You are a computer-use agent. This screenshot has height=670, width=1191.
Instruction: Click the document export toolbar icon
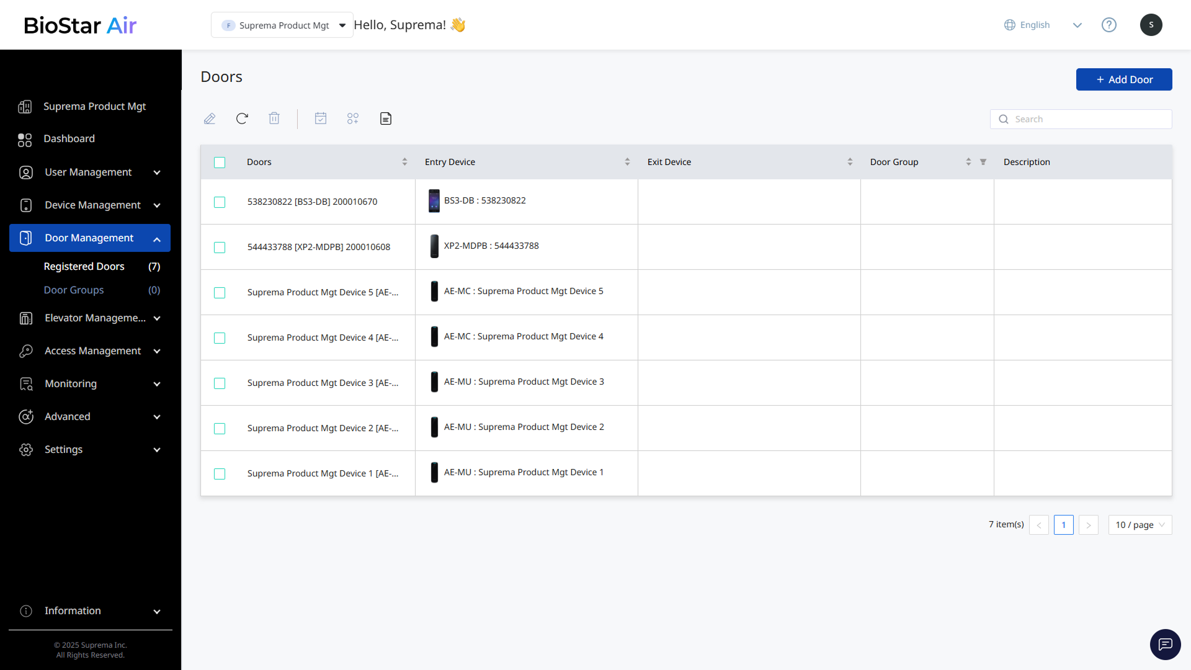click(x=386, y=118)
